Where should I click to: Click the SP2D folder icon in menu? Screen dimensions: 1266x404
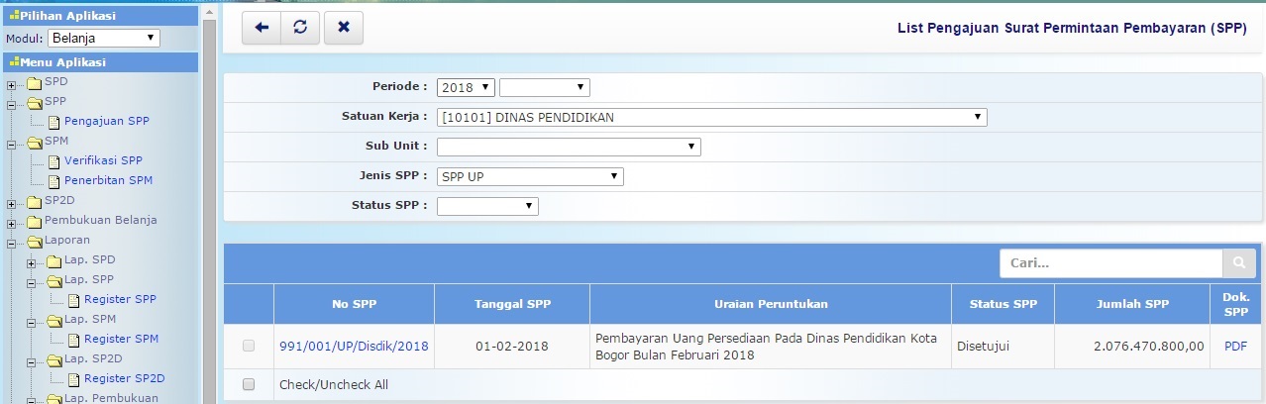[35, 201]
